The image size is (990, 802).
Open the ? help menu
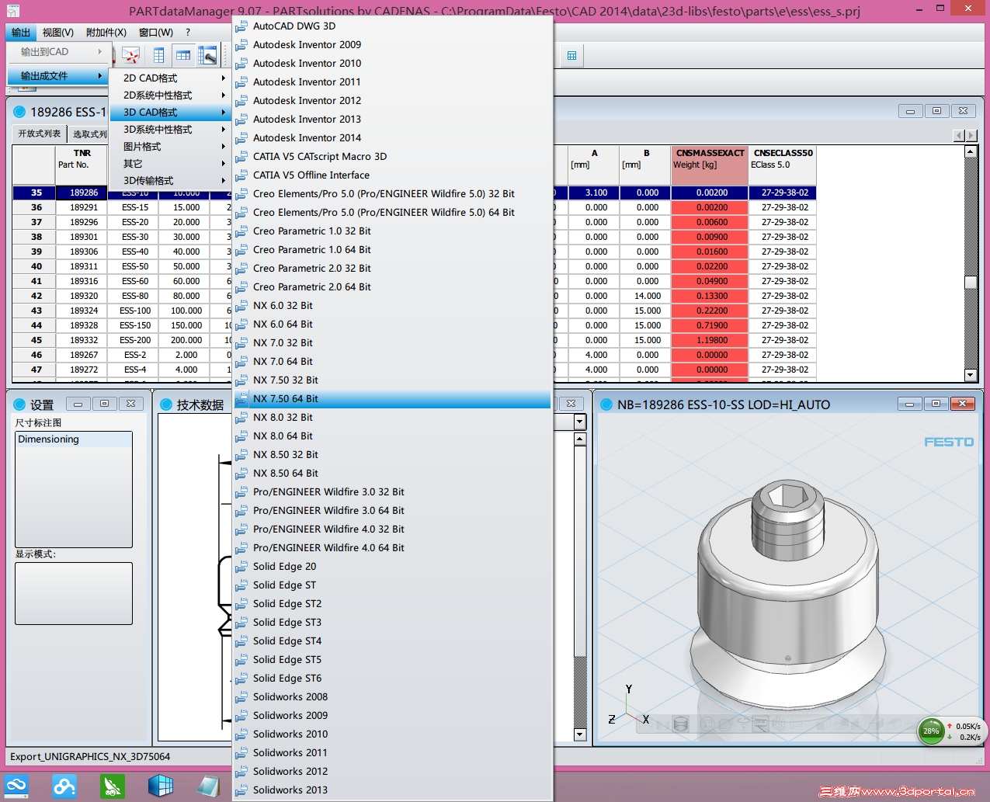pyautogui.click(x=188, y=32)
